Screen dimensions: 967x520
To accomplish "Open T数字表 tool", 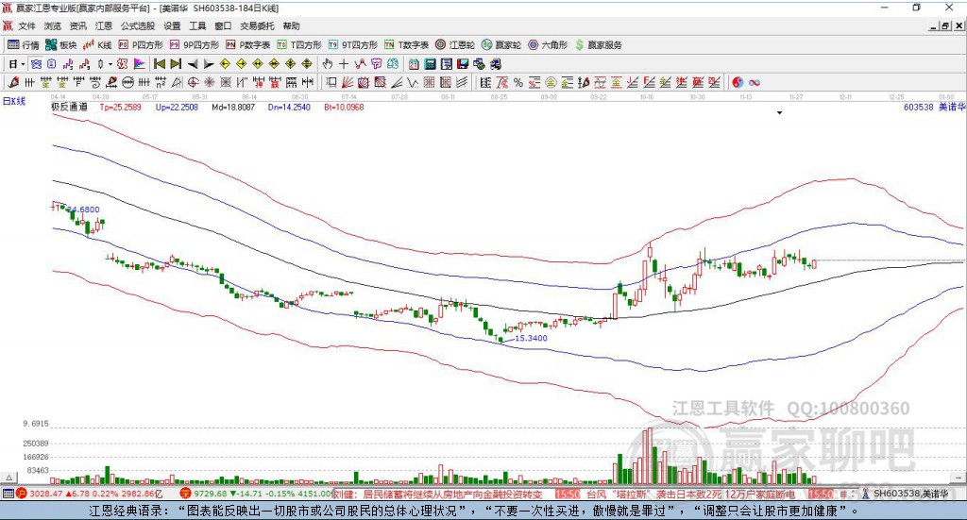I will pos(406,45).
